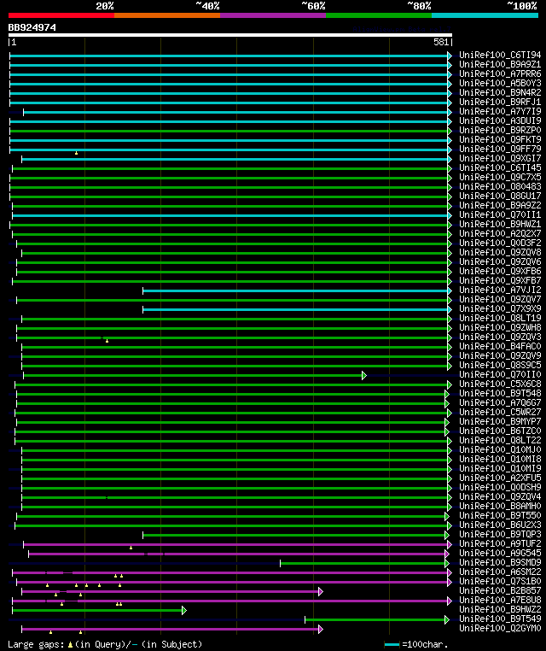This screenshot has height=651, width=546.
Task: Click the short cyan bar for UniRef100_A7VJI2
Action: point(295,291)
